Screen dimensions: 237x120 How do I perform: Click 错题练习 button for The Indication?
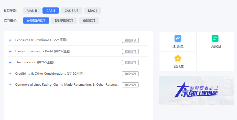[x=130, y=63]
